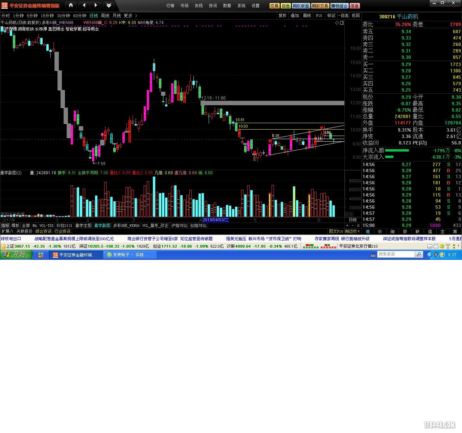Viewport: 462px width, 433px height.
Task: Go to the home page icon
Action: pyautogui.click(x=71, y=5)
